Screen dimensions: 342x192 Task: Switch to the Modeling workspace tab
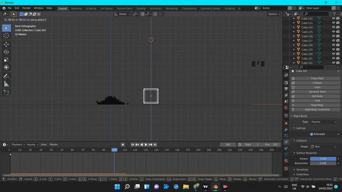point(76,9)
